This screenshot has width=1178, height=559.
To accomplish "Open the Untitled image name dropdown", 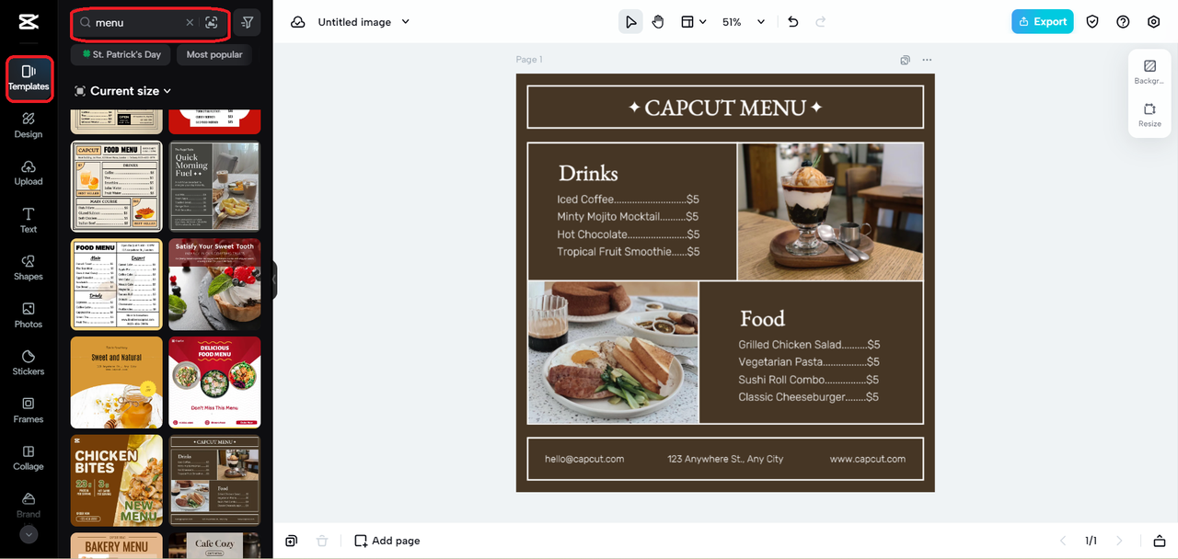I will click(x=364, y=22).
